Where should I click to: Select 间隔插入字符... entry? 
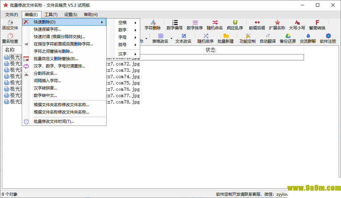(x=64, y=81)
